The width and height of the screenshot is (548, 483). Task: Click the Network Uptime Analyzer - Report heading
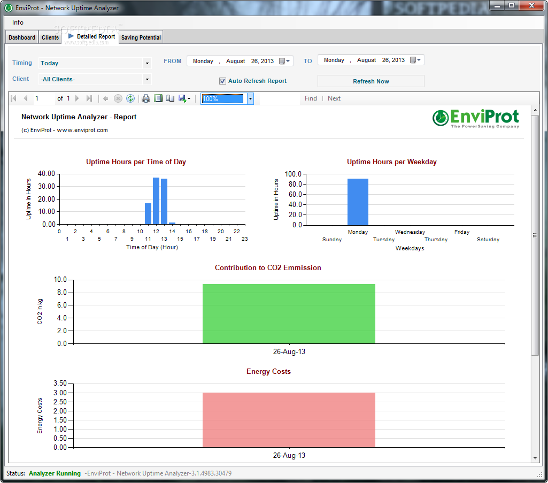click(79, 117)
